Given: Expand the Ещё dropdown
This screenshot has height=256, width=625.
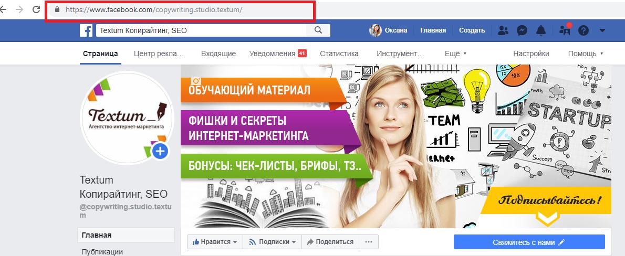Looking at the screenshot, I should pos(455,54).
